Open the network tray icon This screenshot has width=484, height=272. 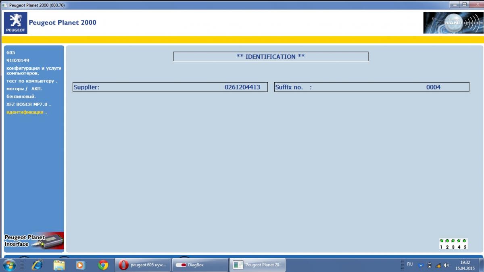pos(438,265)
